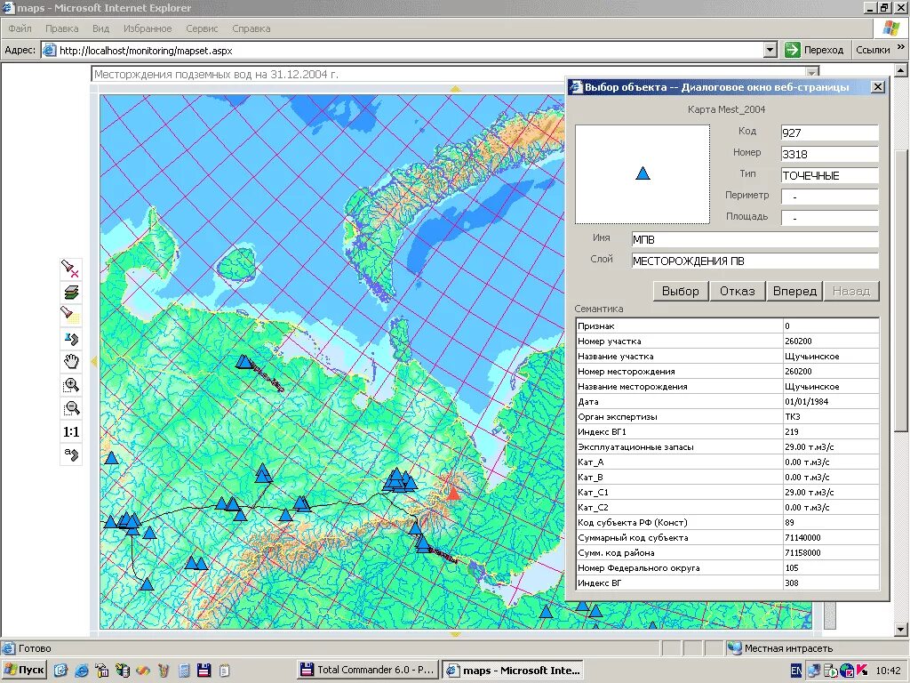
Task: Click the Код field showing 927
Action: coord(829,133)
